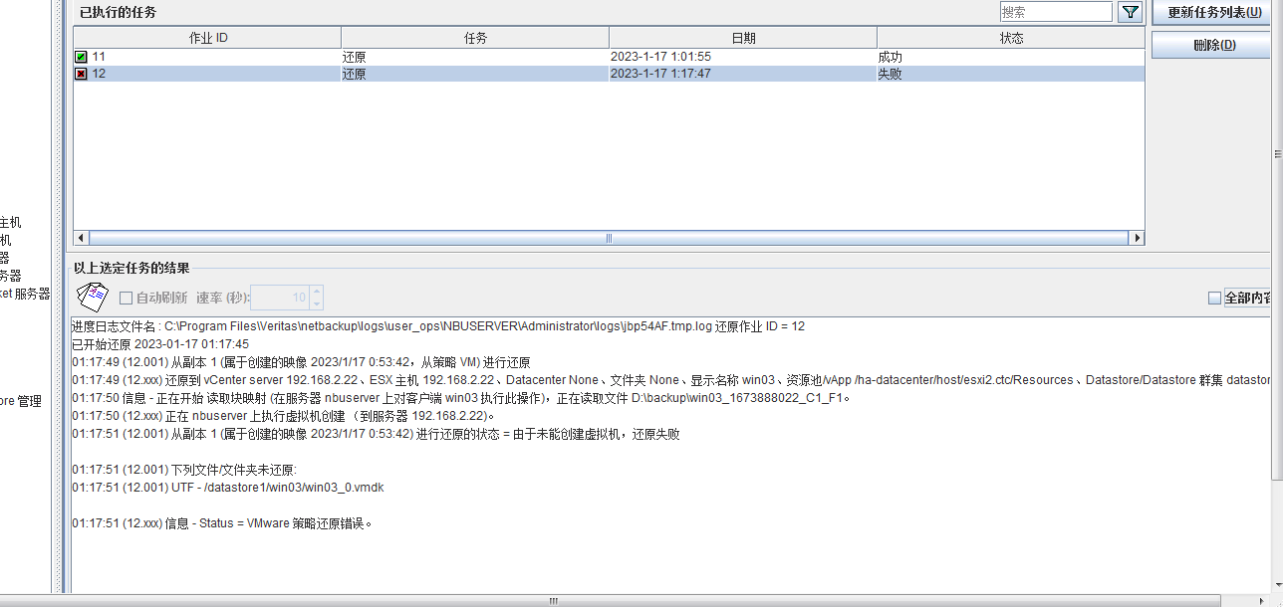Click the log line 下列文件/文件夹未还原
Viewport: 1283px width, 607px height.
tap(184, 470)
